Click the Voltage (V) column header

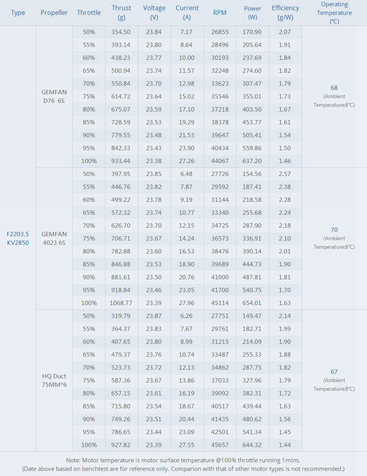154,13
